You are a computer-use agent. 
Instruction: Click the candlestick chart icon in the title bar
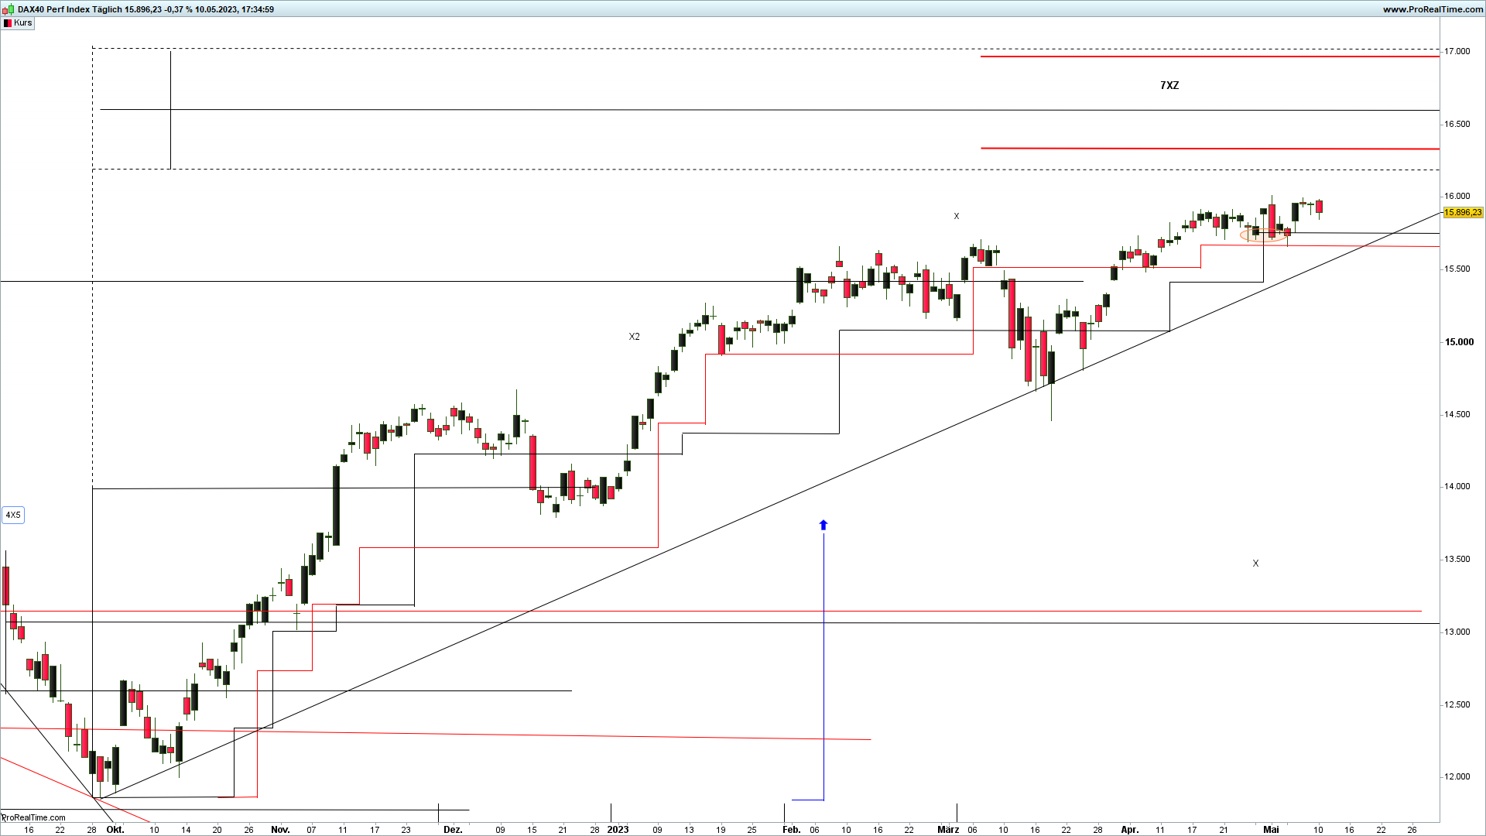(9, 9)
